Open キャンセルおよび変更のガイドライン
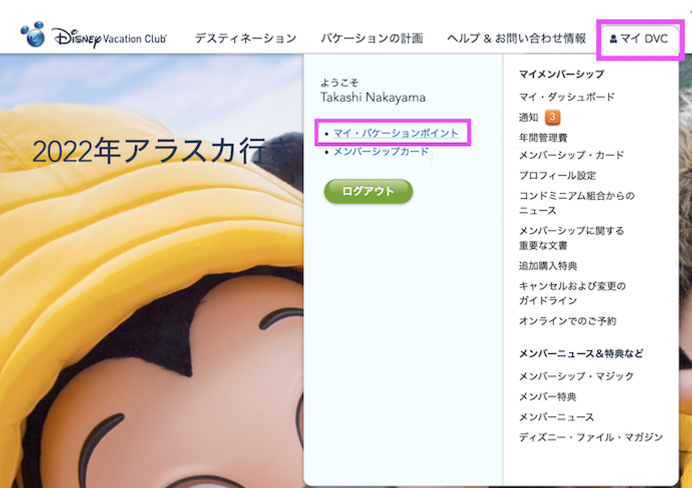Viewport: 692px width, 488px height. click(572, 293)
